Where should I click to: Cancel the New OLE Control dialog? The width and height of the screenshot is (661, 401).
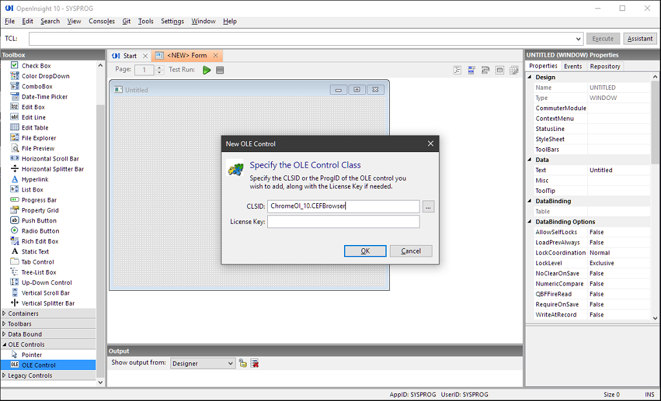pyautogui.click(x=411, y=251)
